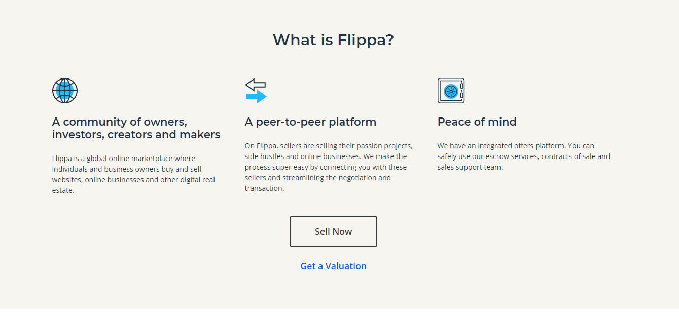Click the globe icon above community section
This screenshot has width=679, height=316.
point(65,91)
